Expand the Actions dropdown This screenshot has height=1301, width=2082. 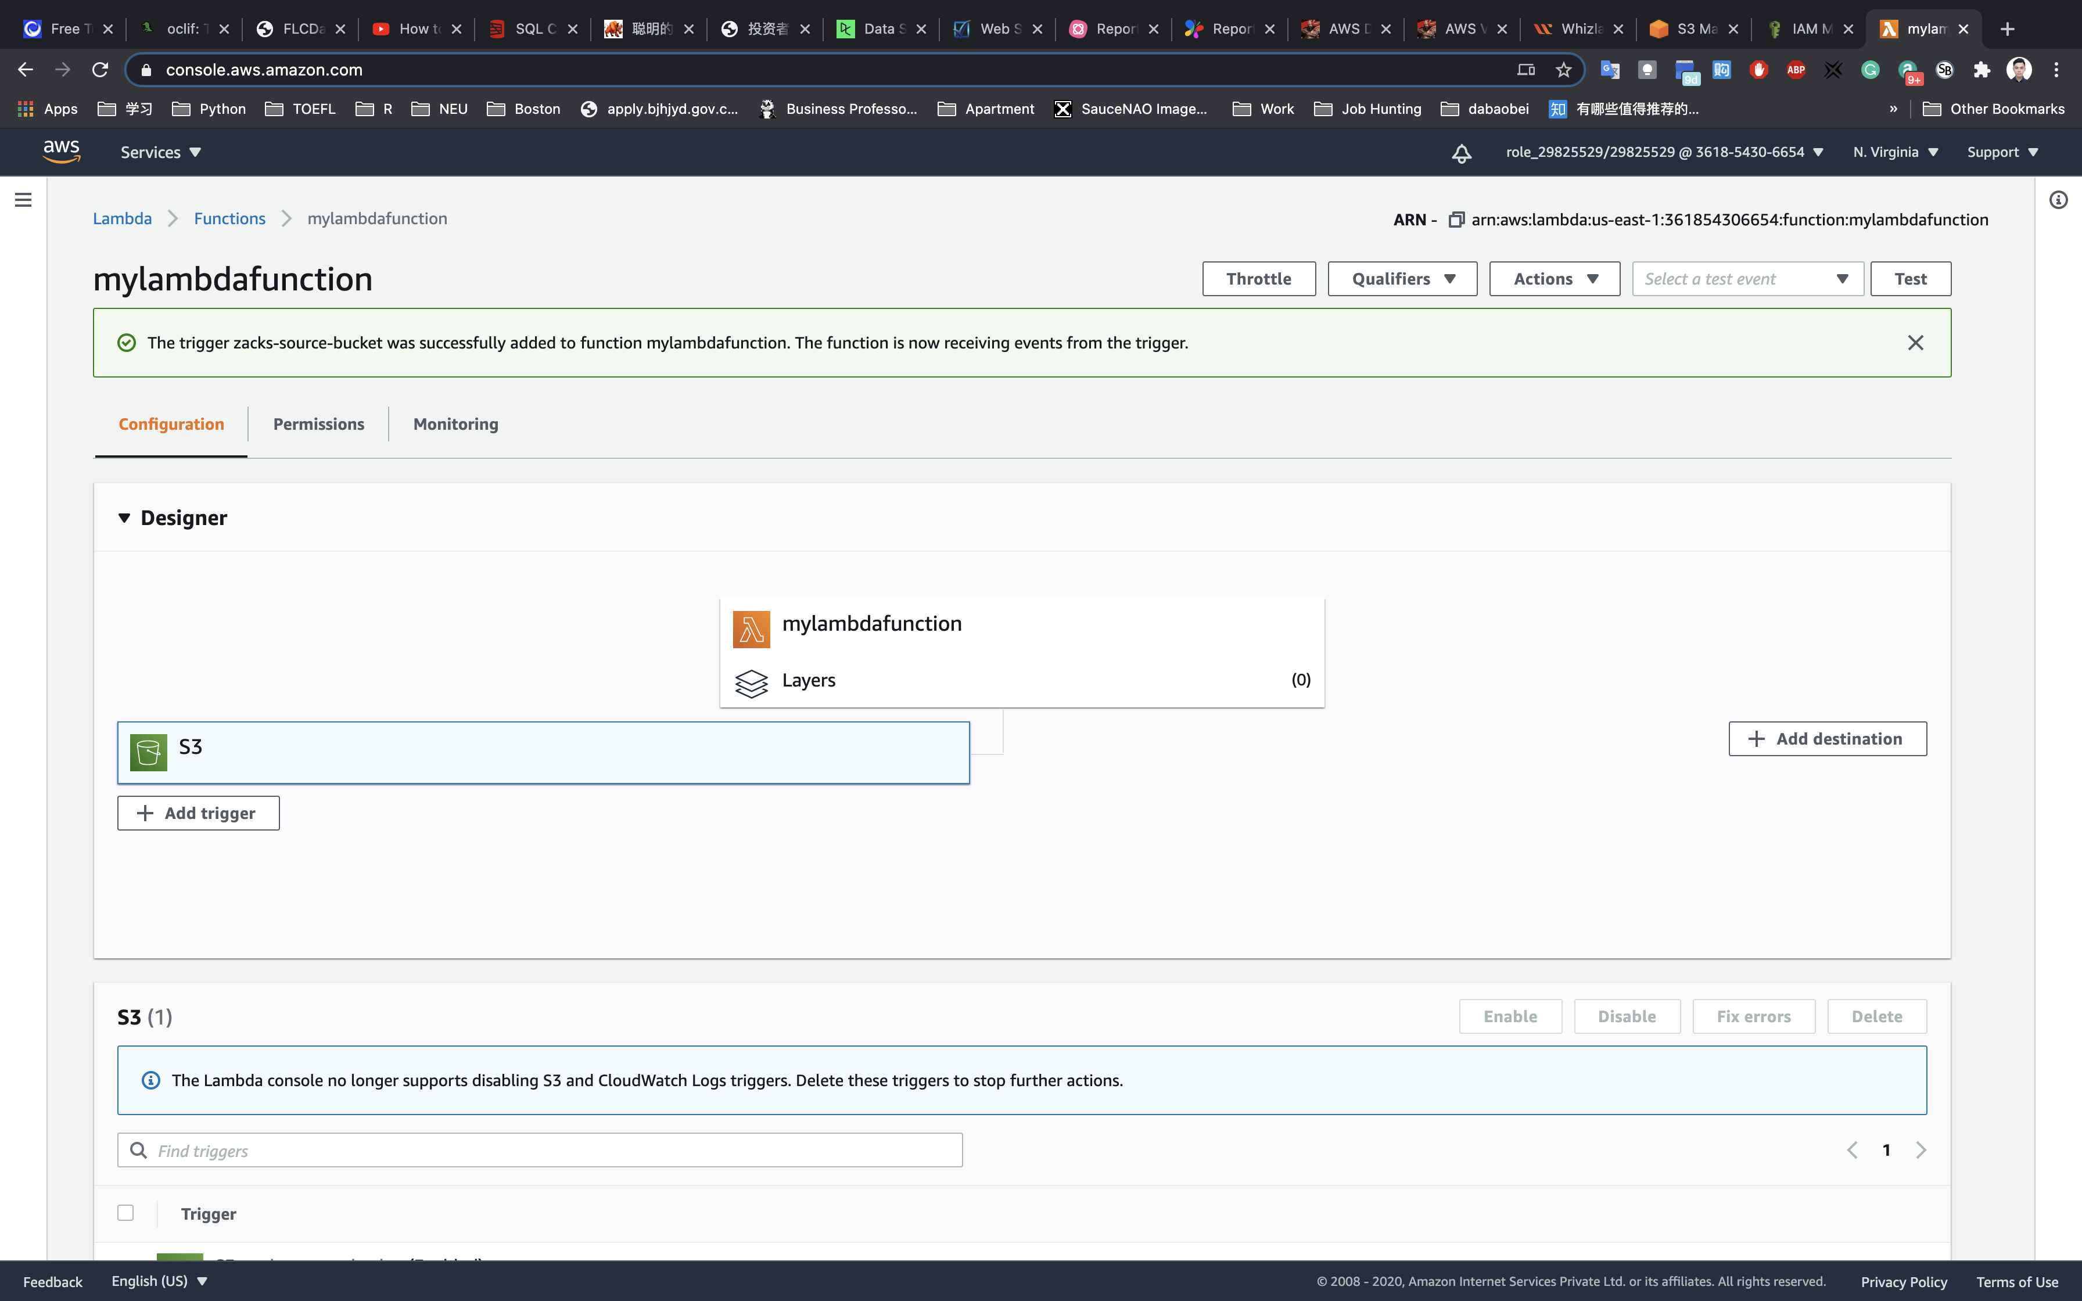pyautogui.click(x=1554, y=279)
